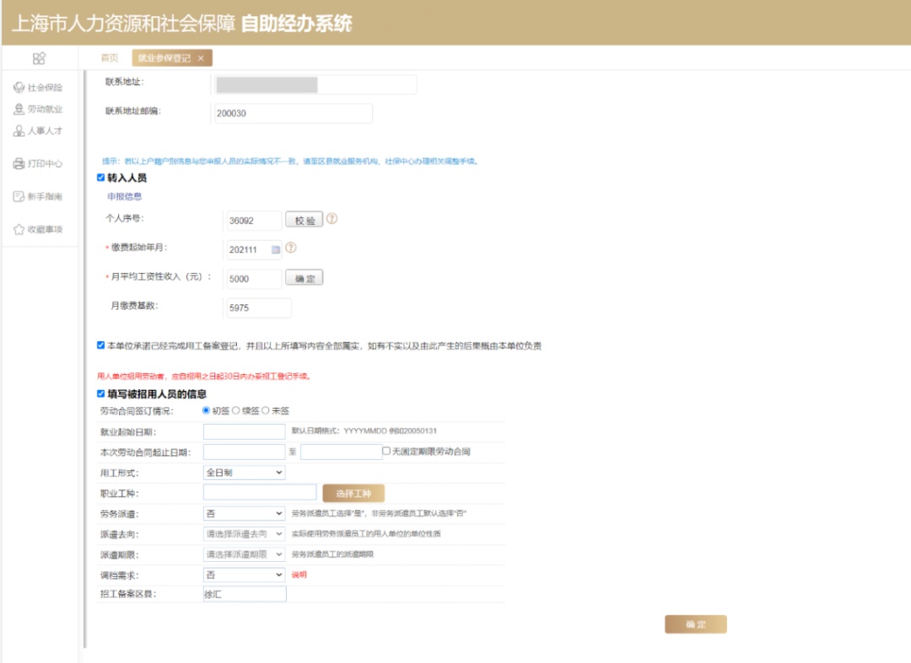911x663 pixels.
Task: Open calendar picker for 缴费起始年月
Action: 275,249
